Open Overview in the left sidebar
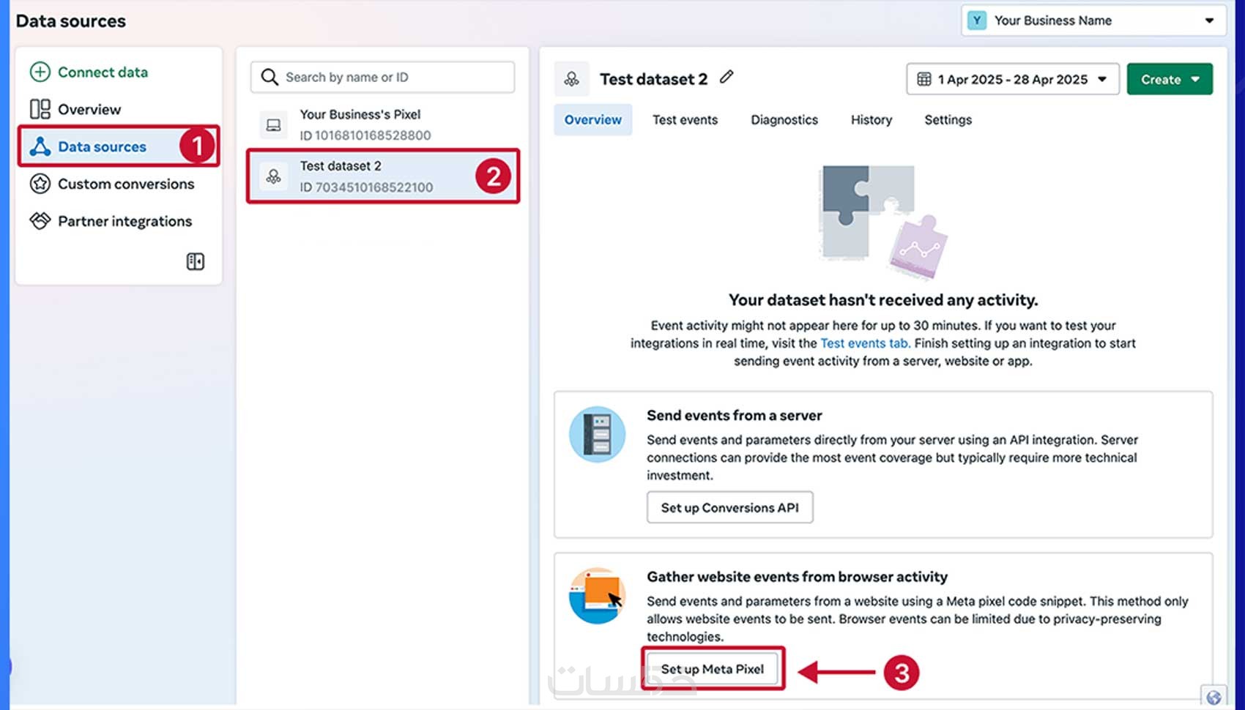 click(89, 109)
